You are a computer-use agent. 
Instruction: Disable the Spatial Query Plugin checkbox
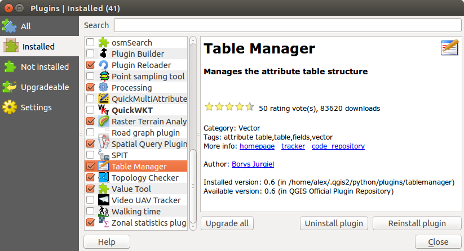pyautogui.click(x=90, y=144)
